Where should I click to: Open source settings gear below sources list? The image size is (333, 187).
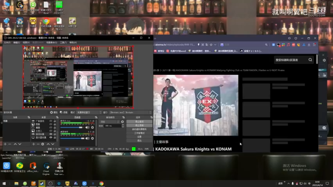[43, 144]
